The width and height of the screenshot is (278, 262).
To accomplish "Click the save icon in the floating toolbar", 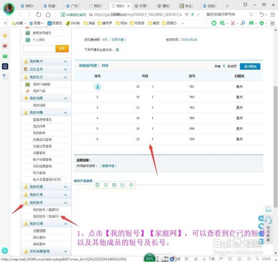I will point(114,185).
